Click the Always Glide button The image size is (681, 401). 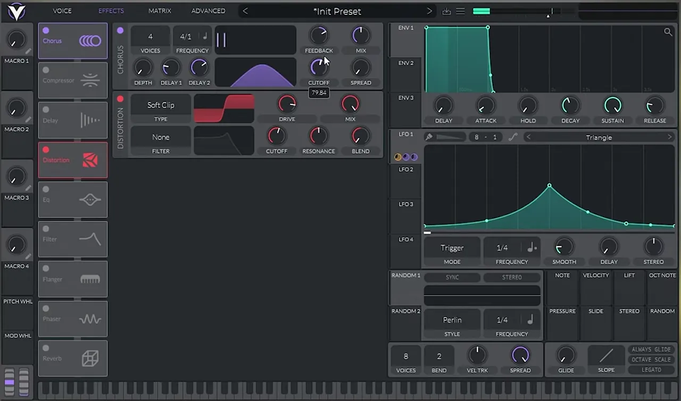[651, 349]
